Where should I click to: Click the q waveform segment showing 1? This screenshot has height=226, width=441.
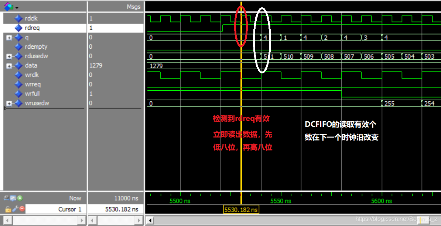coord(291,38)
